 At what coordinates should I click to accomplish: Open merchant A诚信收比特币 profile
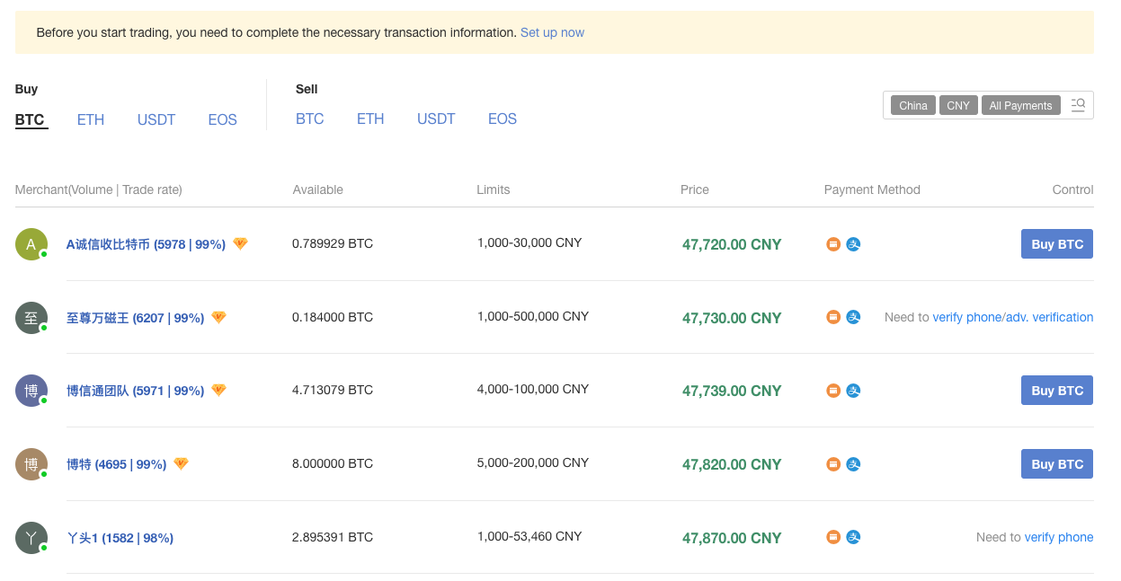(146, 244)
